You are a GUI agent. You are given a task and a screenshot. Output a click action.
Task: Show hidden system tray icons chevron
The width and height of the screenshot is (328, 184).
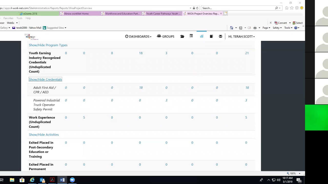tap(269, 180)
